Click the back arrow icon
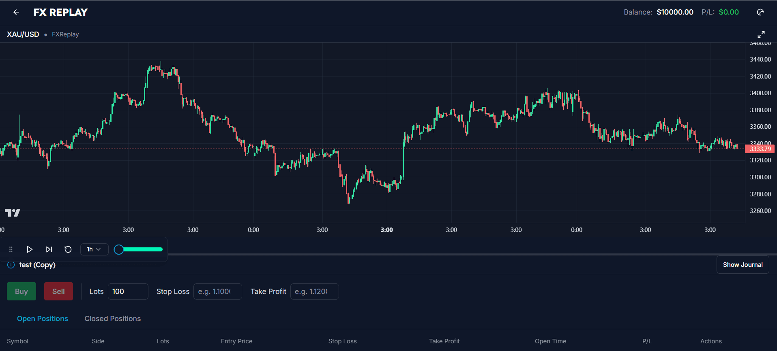The image size is (777, 351). point(16,12)
